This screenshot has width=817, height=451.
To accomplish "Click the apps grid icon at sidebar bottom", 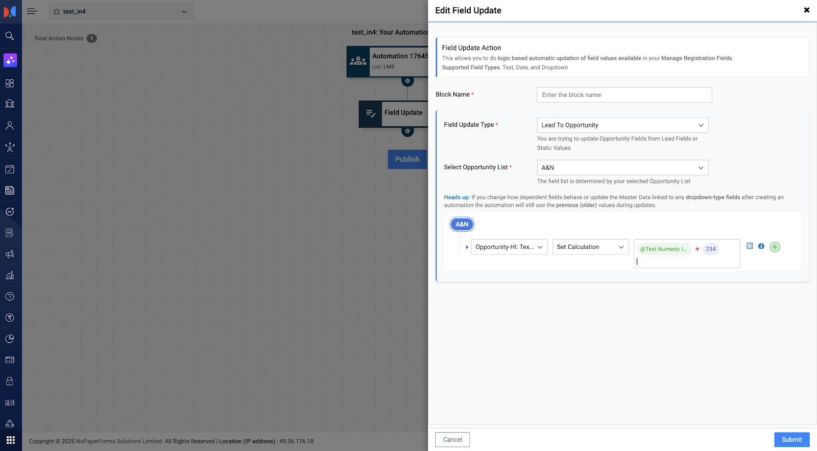I will coord(10,440).
